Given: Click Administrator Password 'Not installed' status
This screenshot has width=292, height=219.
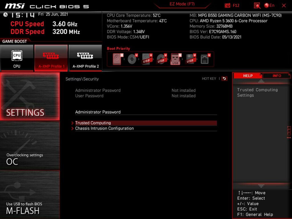Looking at the screenshot, I should tap(184, 90).
